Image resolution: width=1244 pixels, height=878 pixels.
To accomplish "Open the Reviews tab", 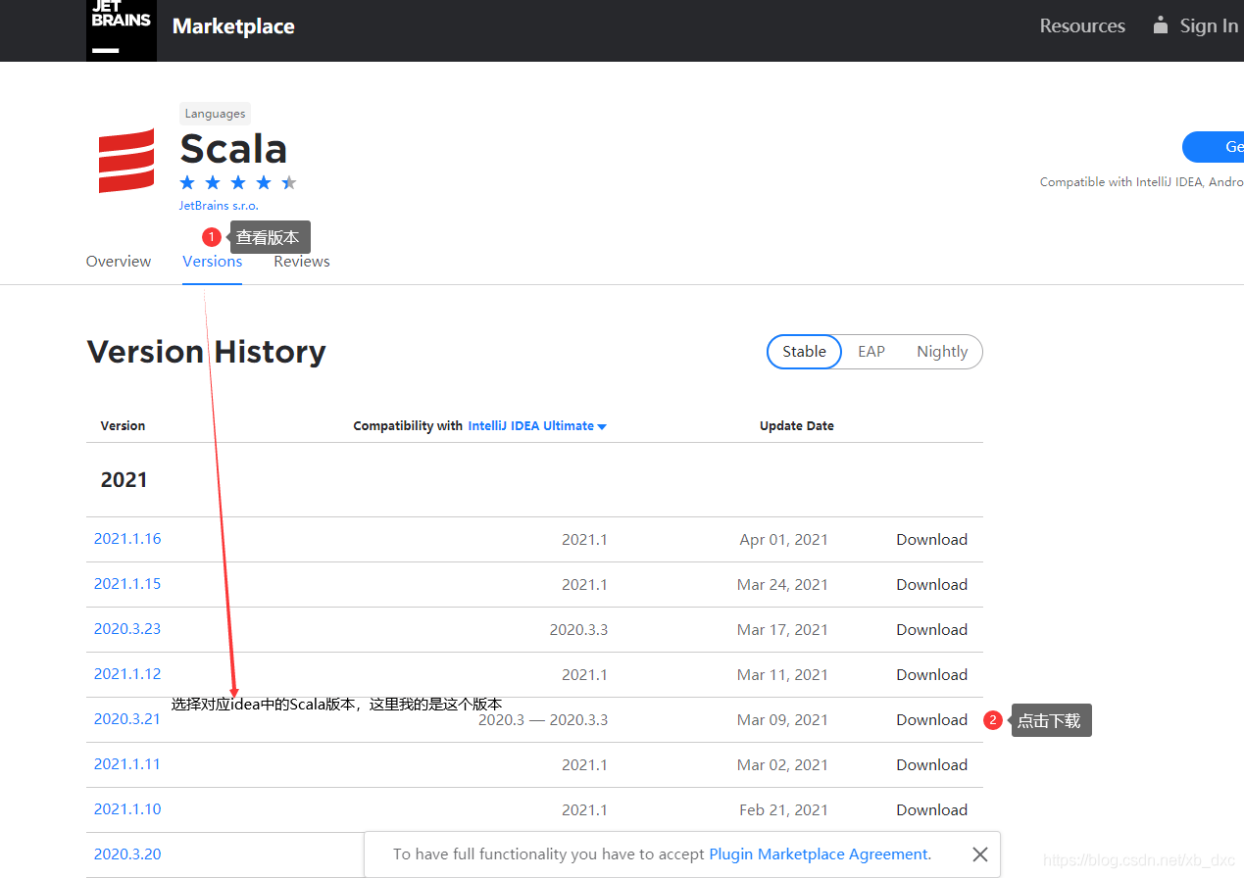I will point(301,262).
